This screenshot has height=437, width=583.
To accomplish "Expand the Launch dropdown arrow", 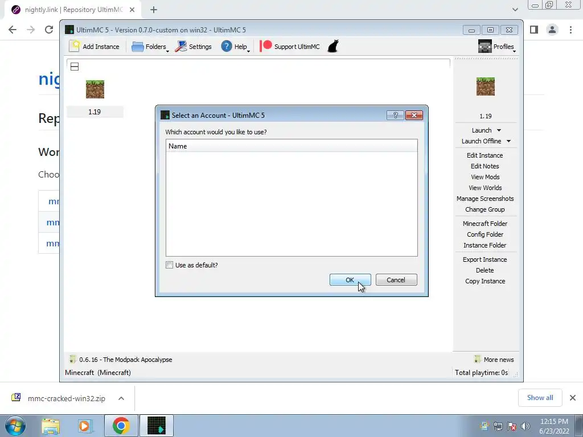I will 499,130.
